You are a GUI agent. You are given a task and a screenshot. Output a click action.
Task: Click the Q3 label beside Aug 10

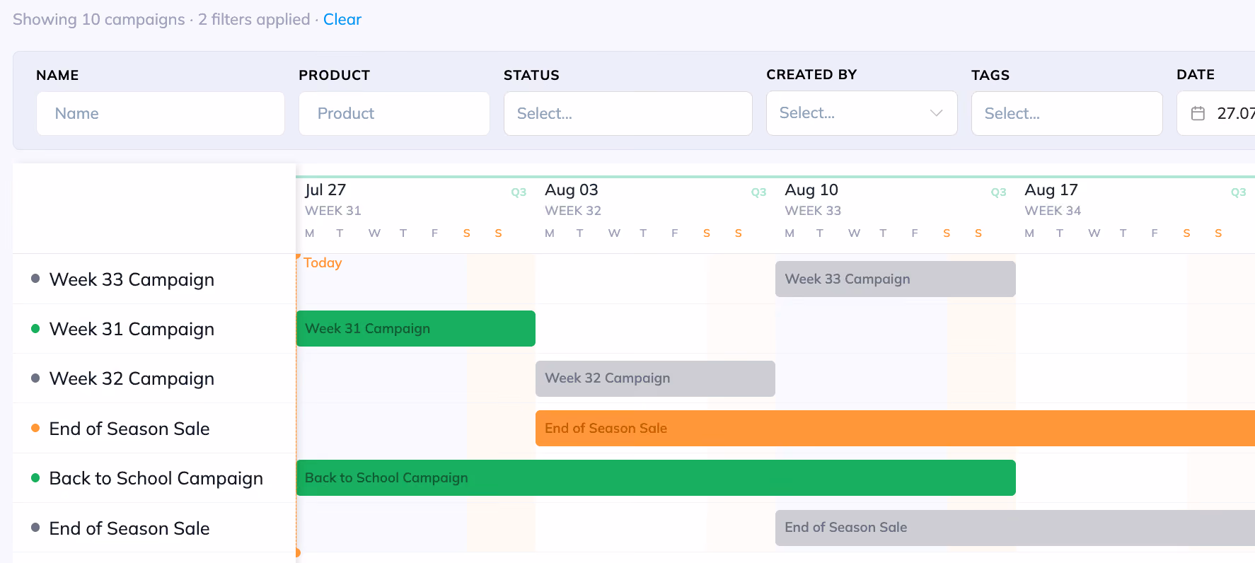(998, 192)
